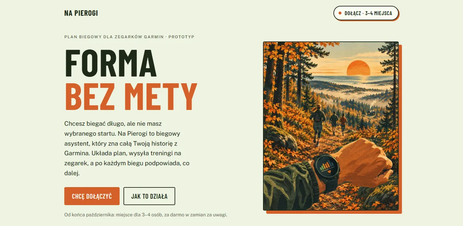Open the DOŁĄCZ · 3-4 MIEJSCA button
This screenshot has height=226, width=463.
pyautogui.click(x=366, y=13)
